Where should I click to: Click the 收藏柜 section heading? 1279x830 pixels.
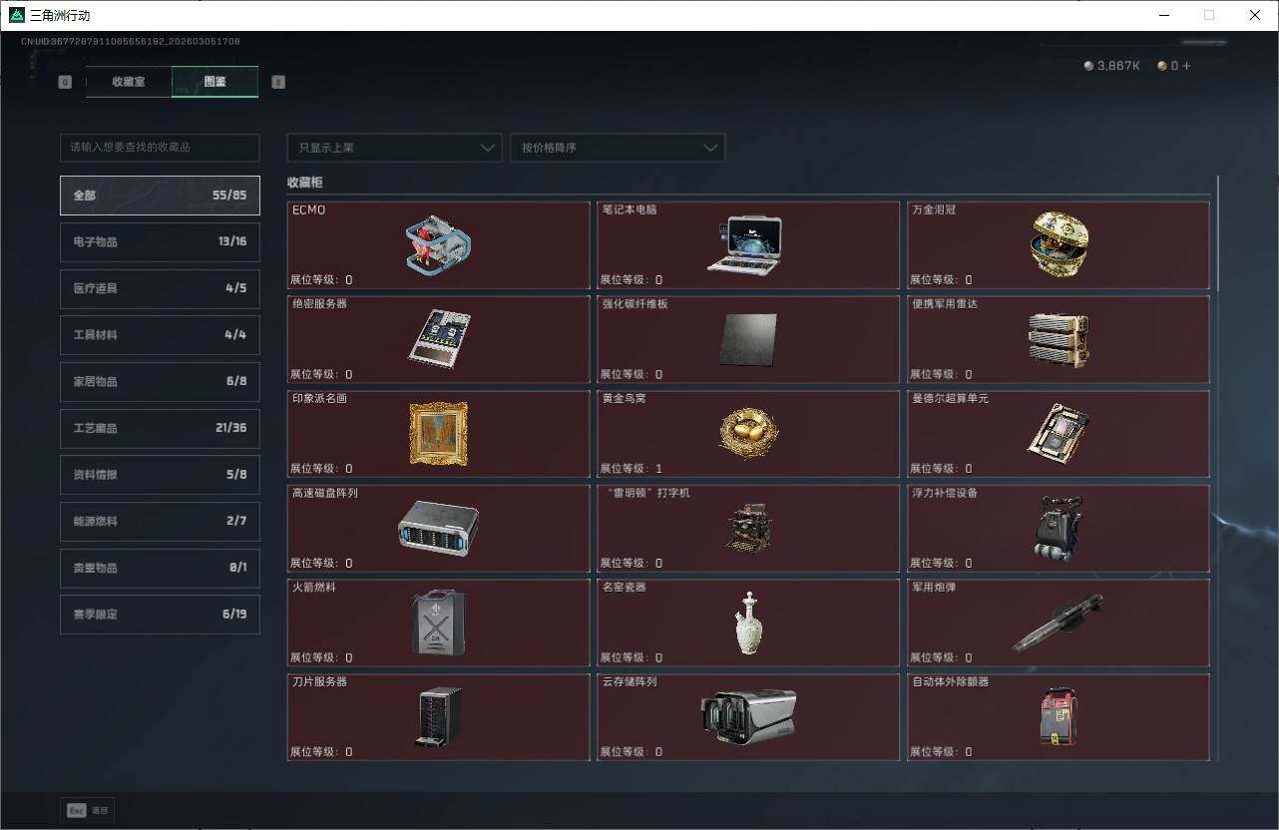click(x=305, y=184)
